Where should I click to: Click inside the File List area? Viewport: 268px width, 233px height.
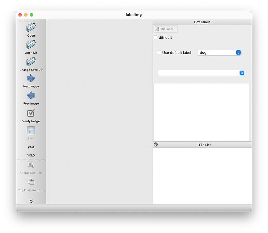[x=202, y=176]
